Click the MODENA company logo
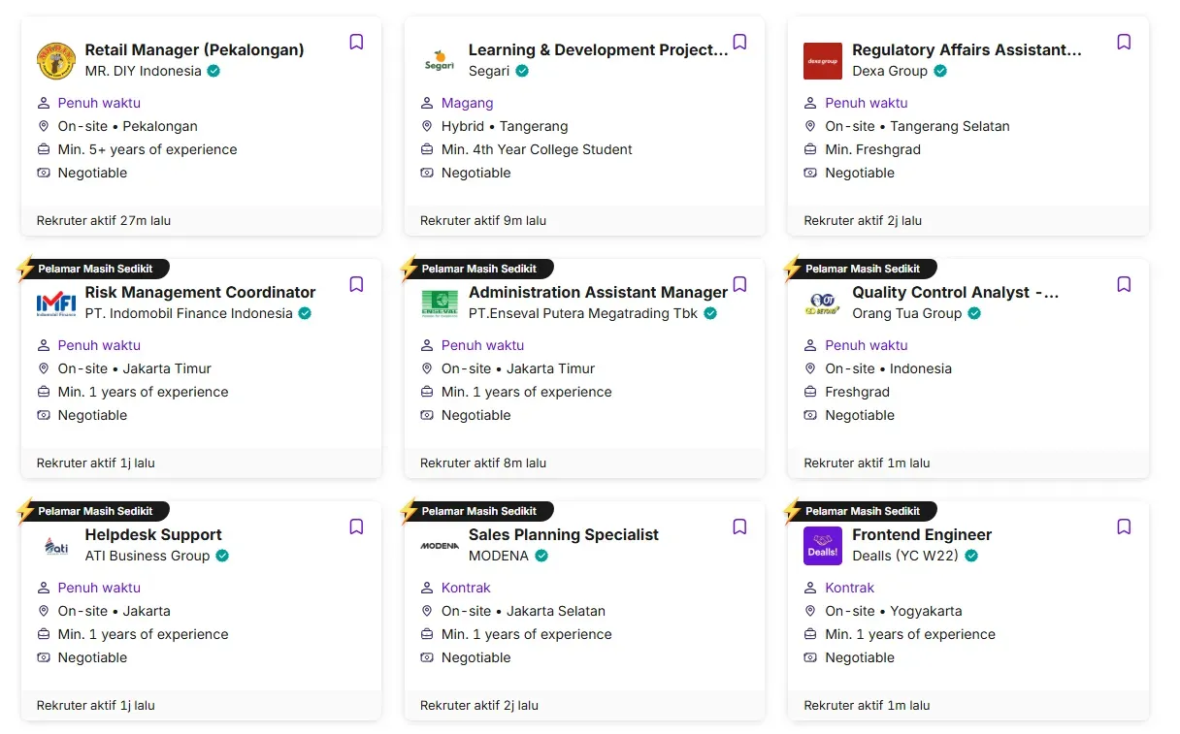Screen dimensions: 1180x734 click(x=440, y=546)
